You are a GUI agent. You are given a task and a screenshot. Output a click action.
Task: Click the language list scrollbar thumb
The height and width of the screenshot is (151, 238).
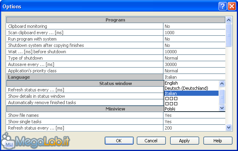coord(222,97)
